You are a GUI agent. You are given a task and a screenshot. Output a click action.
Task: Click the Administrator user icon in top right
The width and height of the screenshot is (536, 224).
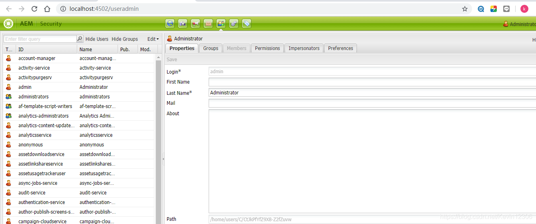coord(506,24)
